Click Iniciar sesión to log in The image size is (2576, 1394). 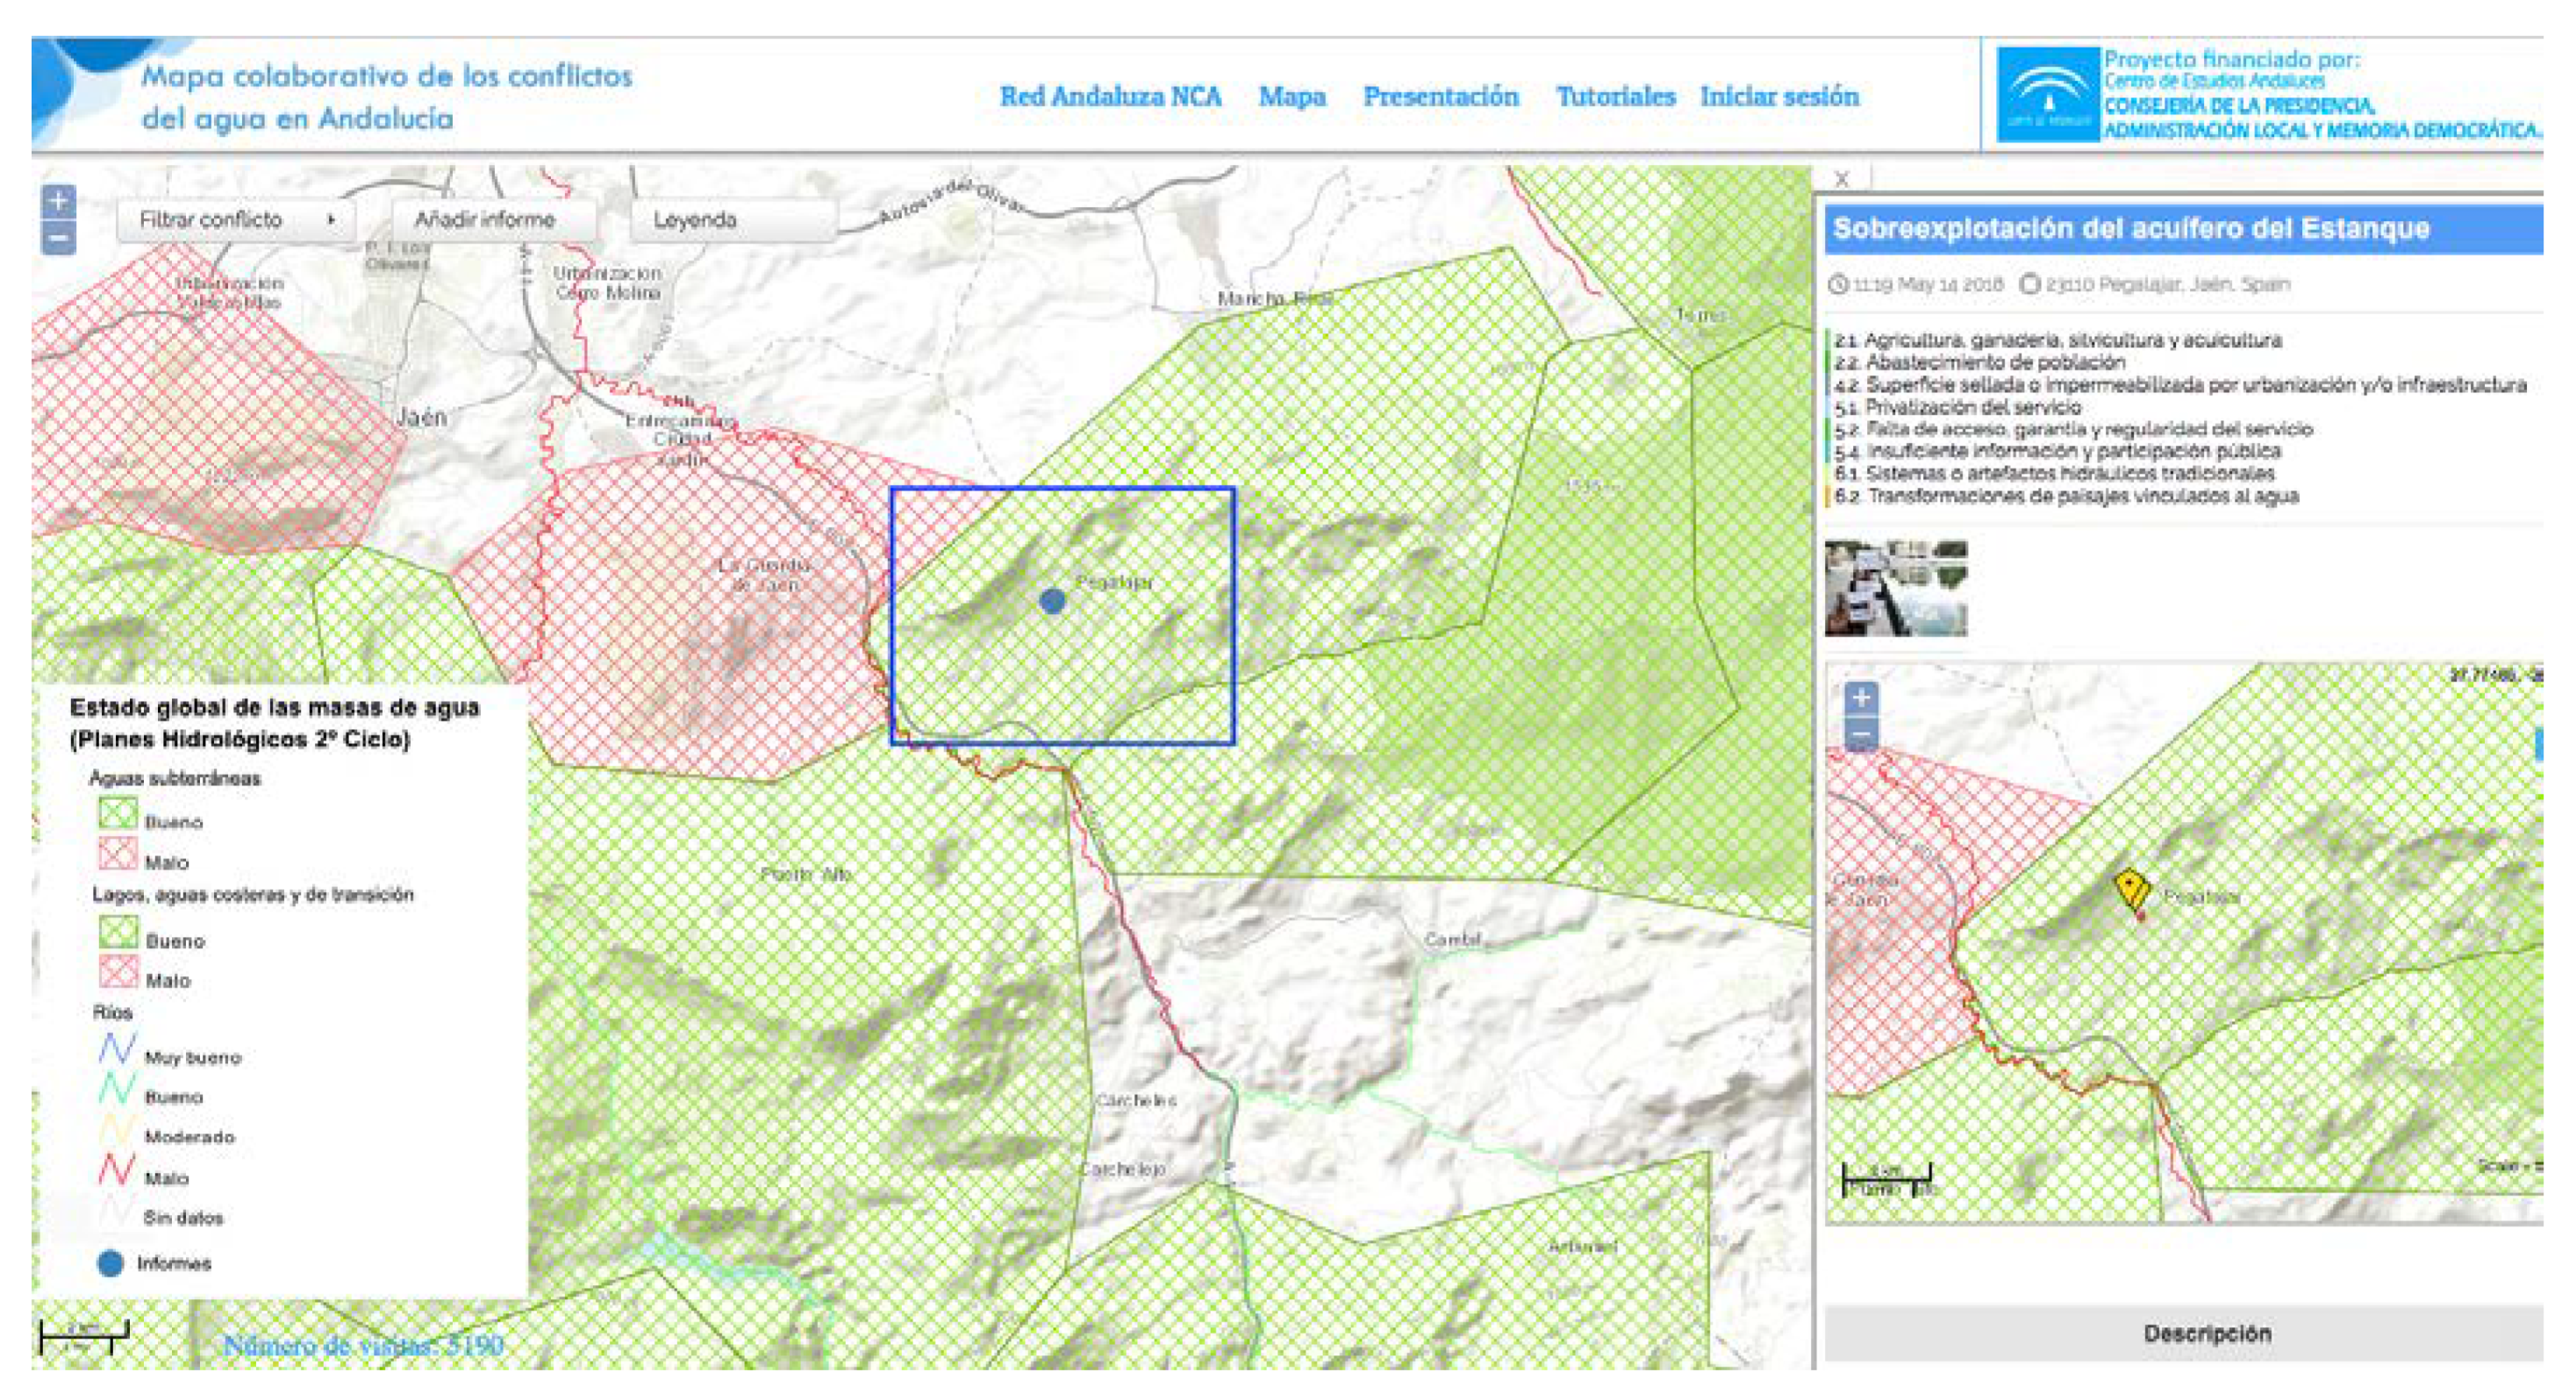click(1779, 97)
